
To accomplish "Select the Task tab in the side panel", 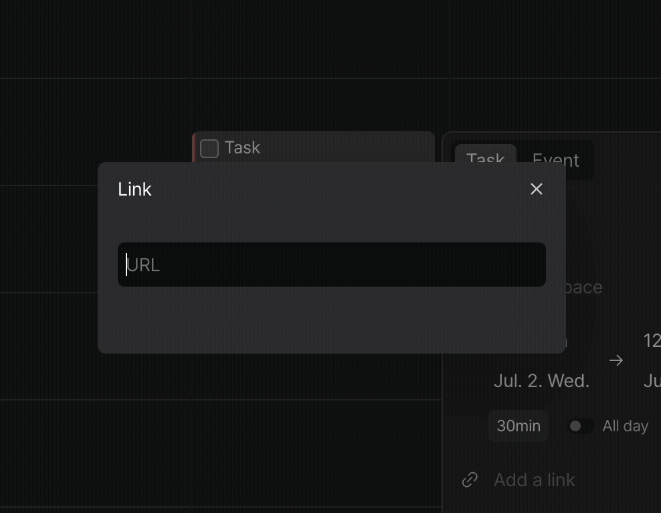I will [x=485, y=158].
